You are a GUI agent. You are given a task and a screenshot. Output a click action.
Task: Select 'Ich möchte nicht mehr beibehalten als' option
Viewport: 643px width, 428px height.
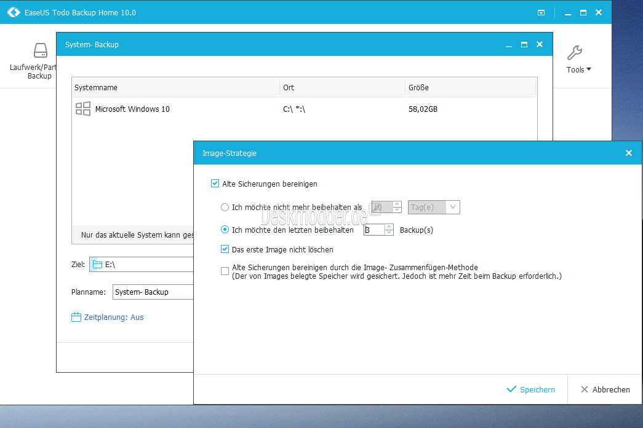[225, 208]
